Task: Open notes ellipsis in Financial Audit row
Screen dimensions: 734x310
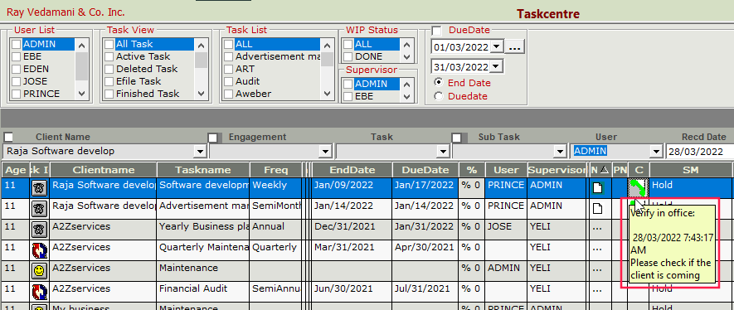Action: [597, 291]
